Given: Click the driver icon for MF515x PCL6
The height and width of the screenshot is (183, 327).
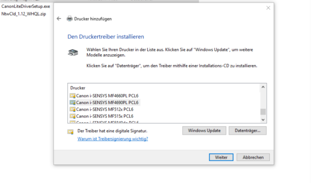Looking at the screenshot, I should [72, 116].
